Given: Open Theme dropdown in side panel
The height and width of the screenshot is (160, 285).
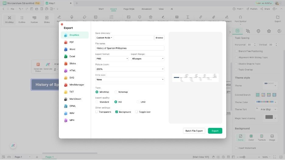Looking at the screenshot, I should 270,85.
